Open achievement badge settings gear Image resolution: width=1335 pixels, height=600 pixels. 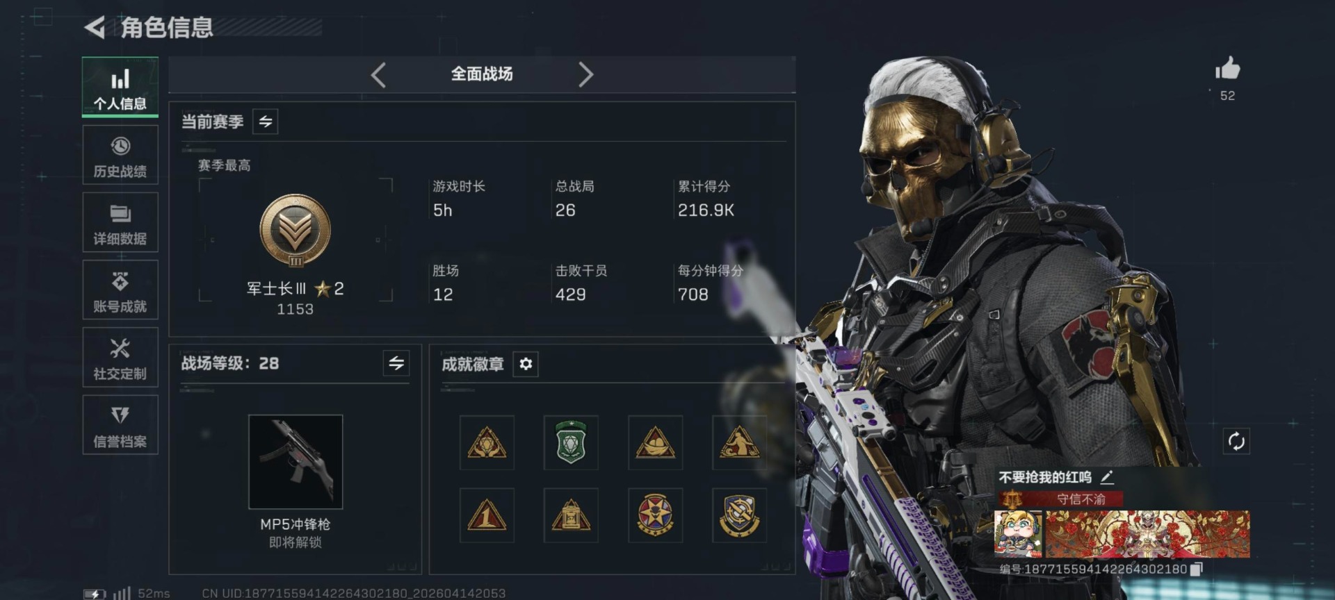pyautogui.click(x=526, y=364)
